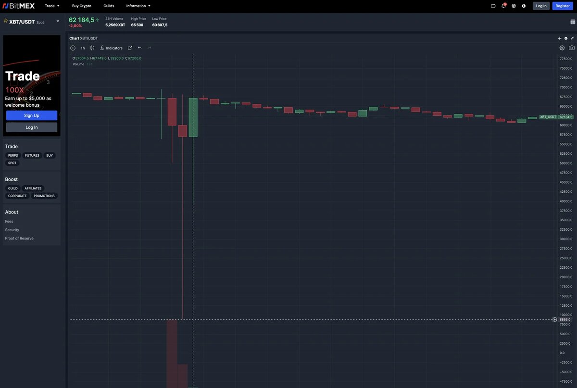Select the PERPS filter under Trade
This screenshot has width=577, height=388.
click(13, 155)
